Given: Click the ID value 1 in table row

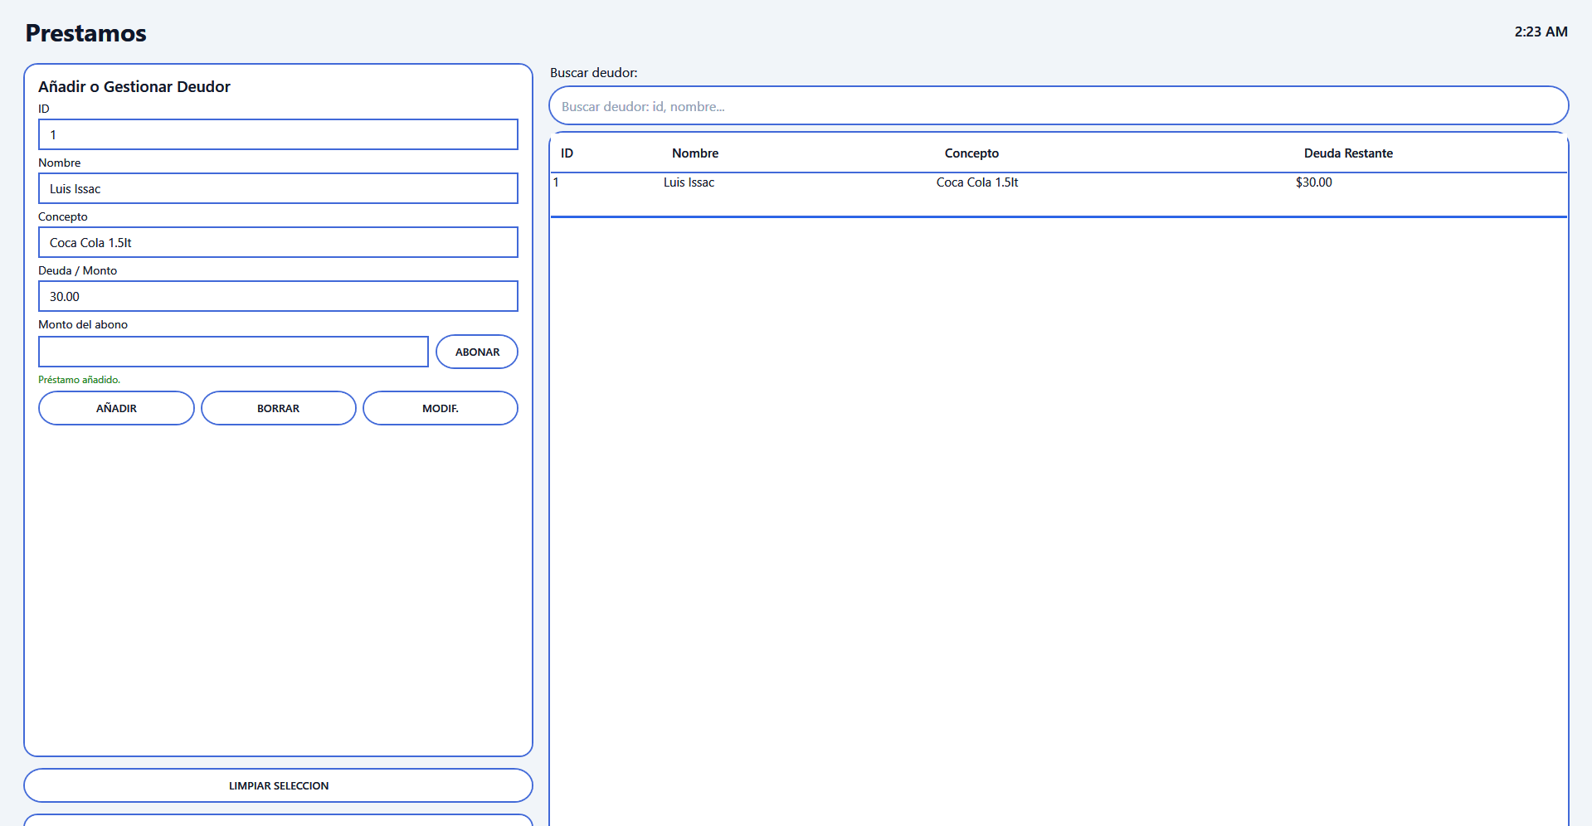Looking at the screenshot, I should coord(556,182).
